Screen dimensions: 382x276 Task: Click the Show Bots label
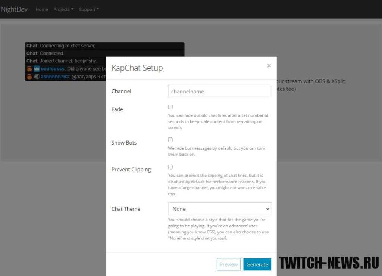click(124, 143)
